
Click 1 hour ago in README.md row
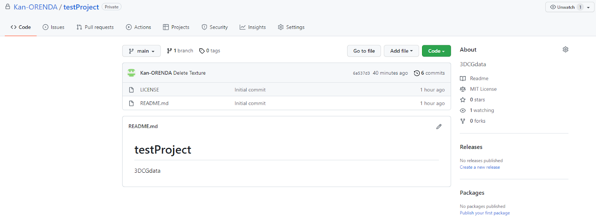pos(432,103)
